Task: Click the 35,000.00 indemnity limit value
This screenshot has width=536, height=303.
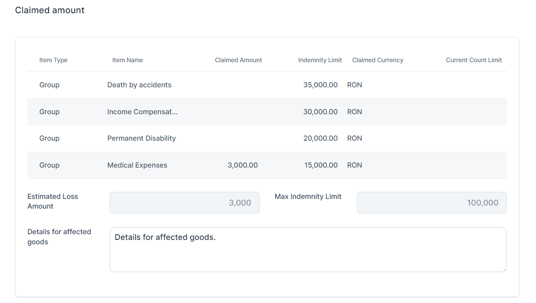Action: click(320, 85)
